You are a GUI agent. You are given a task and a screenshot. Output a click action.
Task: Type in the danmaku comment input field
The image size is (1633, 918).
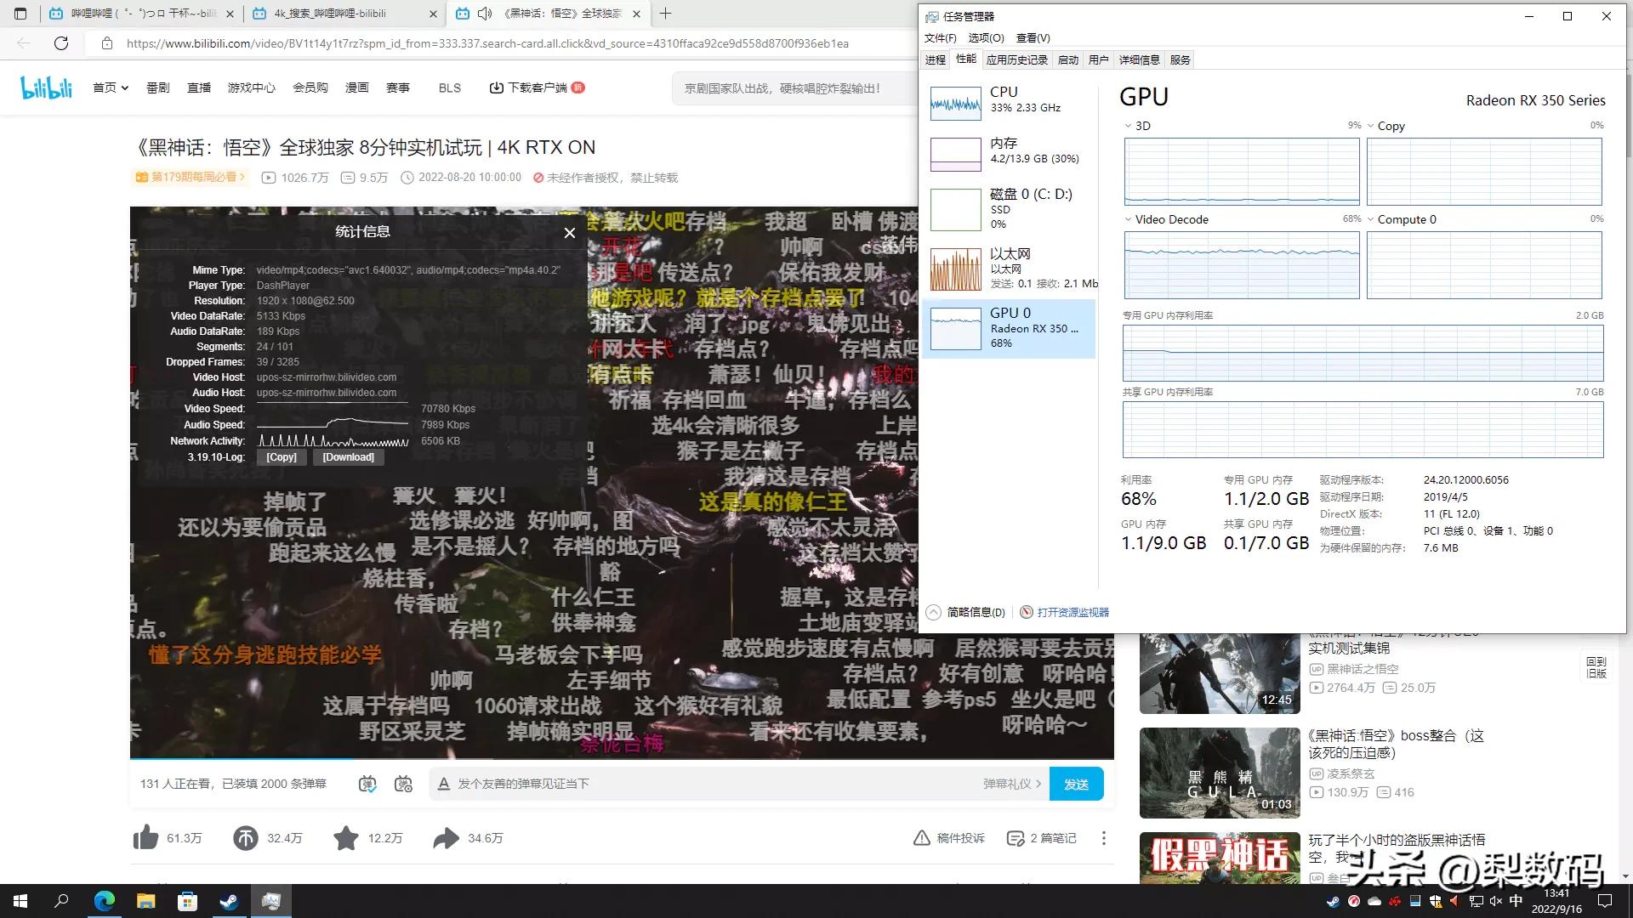pyautogui.click(x=680, y=784)
